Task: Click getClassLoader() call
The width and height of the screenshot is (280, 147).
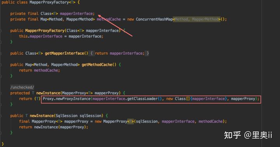Action: click(x=144, y=99)
